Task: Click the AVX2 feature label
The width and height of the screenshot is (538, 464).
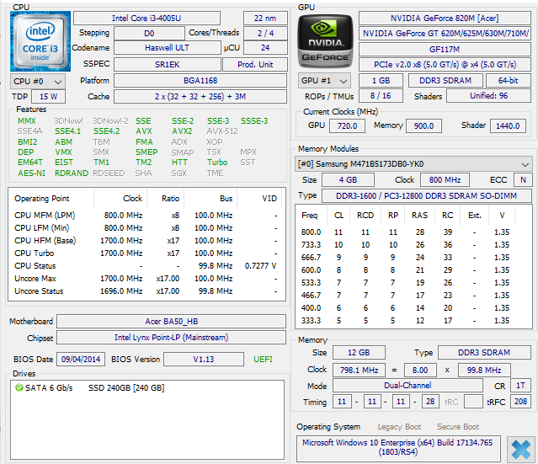Action: click(182, 131)
